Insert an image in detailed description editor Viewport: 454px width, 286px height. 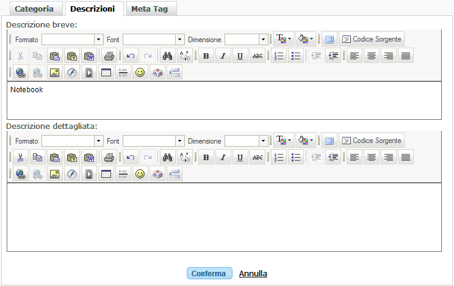point(54,174)
